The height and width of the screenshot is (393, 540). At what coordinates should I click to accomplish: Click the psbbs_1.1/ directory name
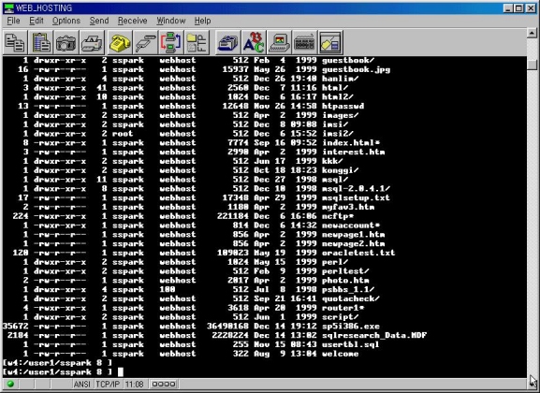pyautogui.click(x=348, y=290)
